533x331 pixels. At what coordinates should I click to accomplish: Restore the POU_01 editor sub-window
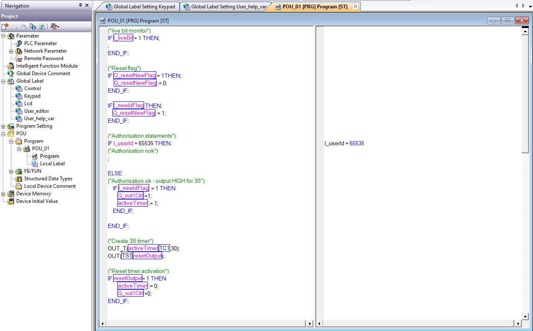click(x=508, y=20)
